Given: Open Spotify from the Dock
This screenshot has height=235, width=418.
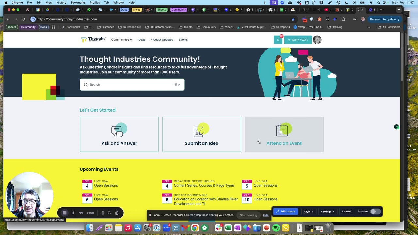Looking at the screenshot, I should click(x=276, y=227).
